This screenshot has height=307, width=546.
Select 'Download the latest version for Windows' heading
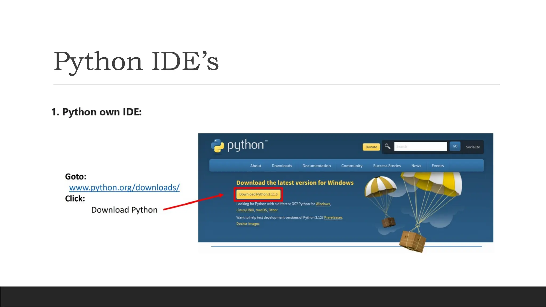click(x=295, y=183)
